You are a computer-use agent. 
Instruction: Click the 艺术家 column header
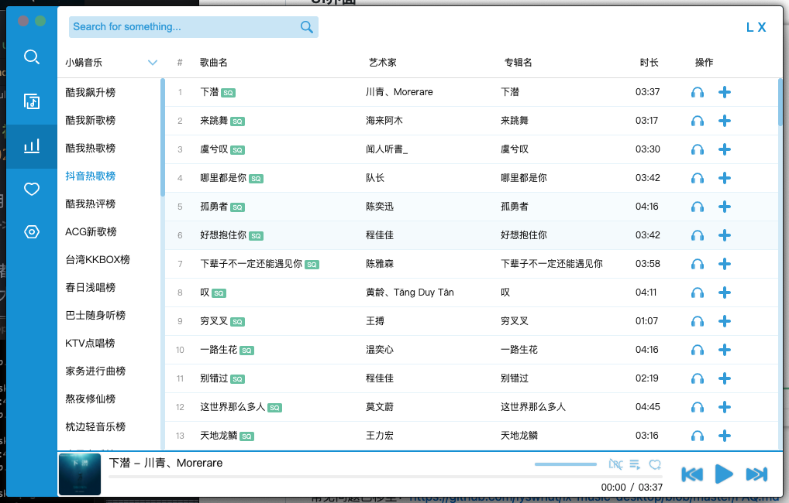point(382,63)
